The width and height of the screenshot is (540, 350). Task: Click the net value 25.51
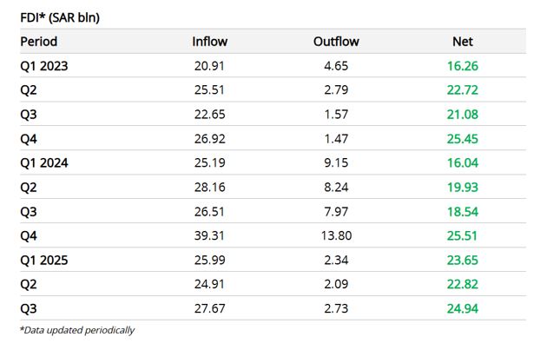[463, 235]
